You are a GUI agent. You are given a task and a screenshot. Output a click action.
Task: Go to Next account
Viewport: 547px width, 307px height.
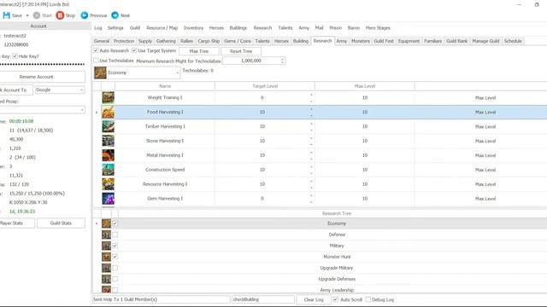coord(121,15)
